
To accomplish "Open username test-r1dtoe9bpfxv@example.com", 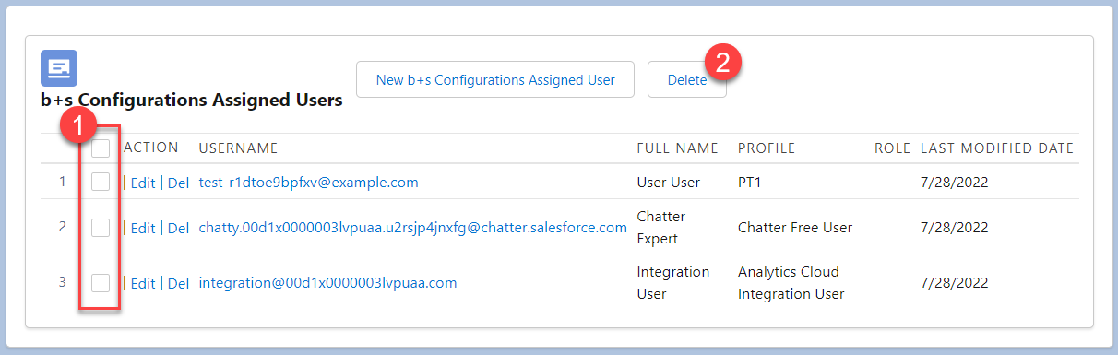I will click(x=309, y=183).
